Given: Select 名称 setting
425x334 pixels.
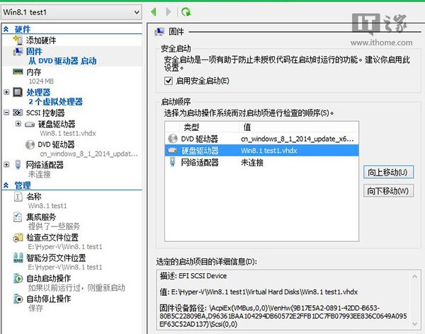Looking at the screenshot, I should [34, 197].
